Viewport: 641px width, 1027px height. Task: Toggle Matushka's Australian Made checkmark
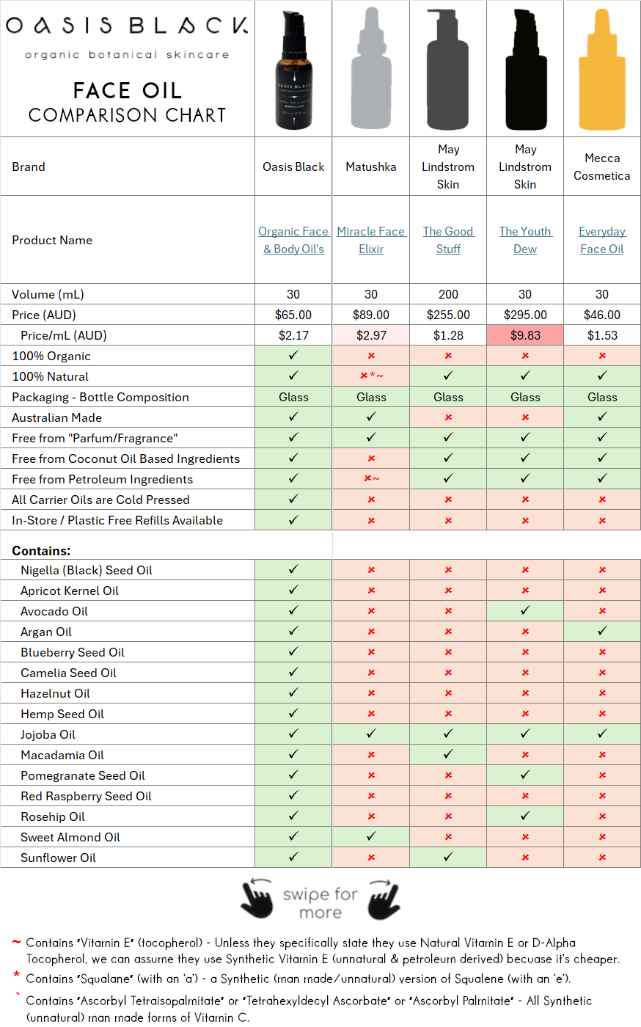[370, 417]
